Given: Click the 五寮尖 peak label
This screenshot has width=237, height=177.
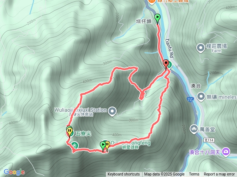Looking at the screenshot, I should click(x=83, y=133).
